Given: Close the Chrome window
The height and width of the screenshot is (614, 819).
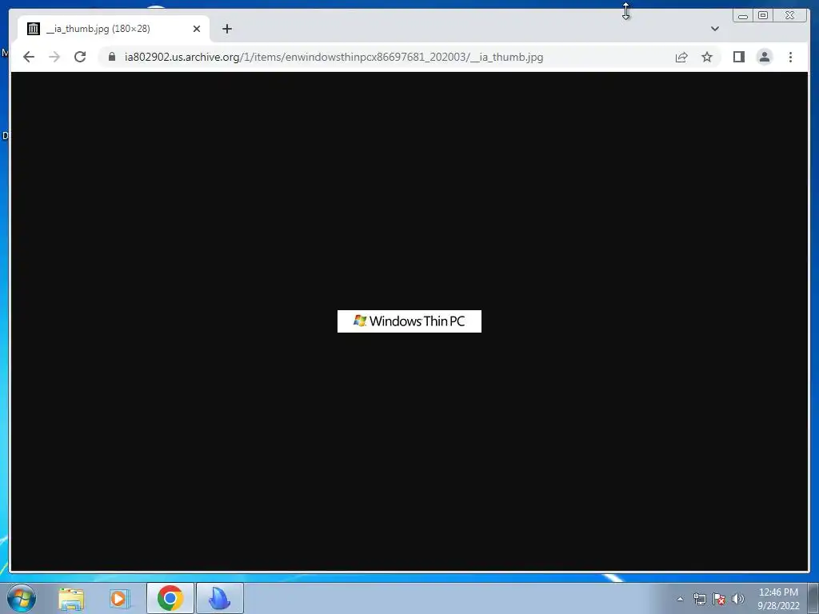Looking at the screenshot, I should click(789, 16).
